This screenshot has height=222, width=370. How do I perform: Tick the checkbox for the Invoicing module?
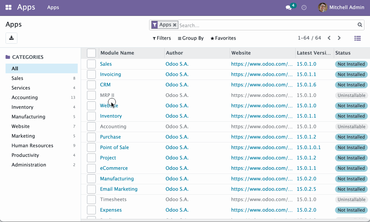pyautogui.click(x=91, y=74)
